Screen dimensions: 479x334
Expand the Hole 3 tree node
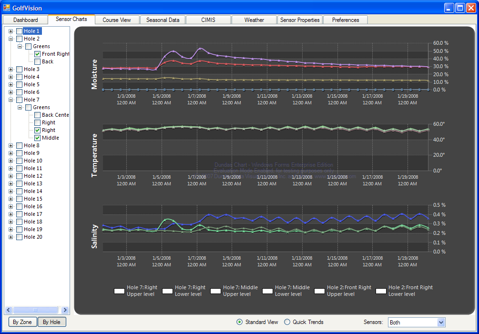(x=10, y=69)
